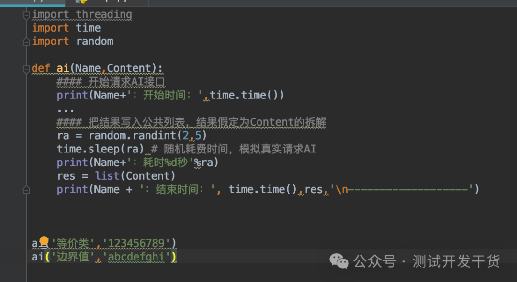Screen dimensions: 517x282
Task: Click the 开始请求AI接口 comment line
Action: pos(111,82)
